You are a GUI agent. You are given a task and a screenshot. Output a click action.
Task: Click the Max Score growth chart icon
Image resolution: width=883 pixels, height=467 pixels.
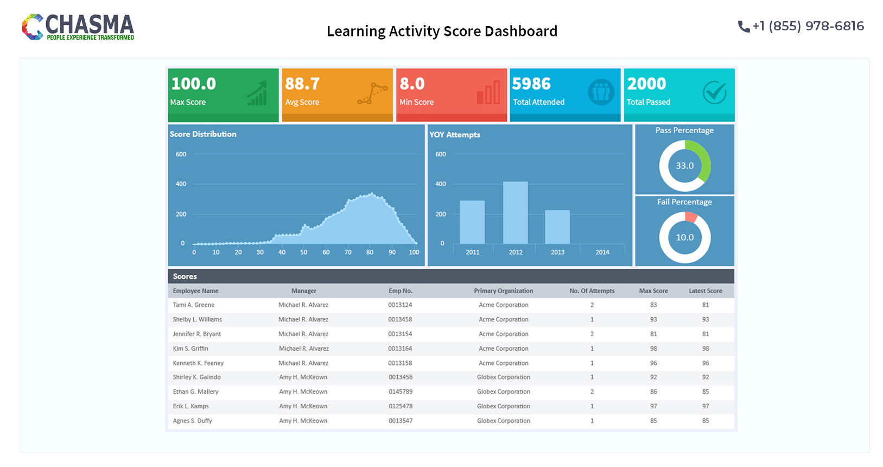(x=258, y=93)
